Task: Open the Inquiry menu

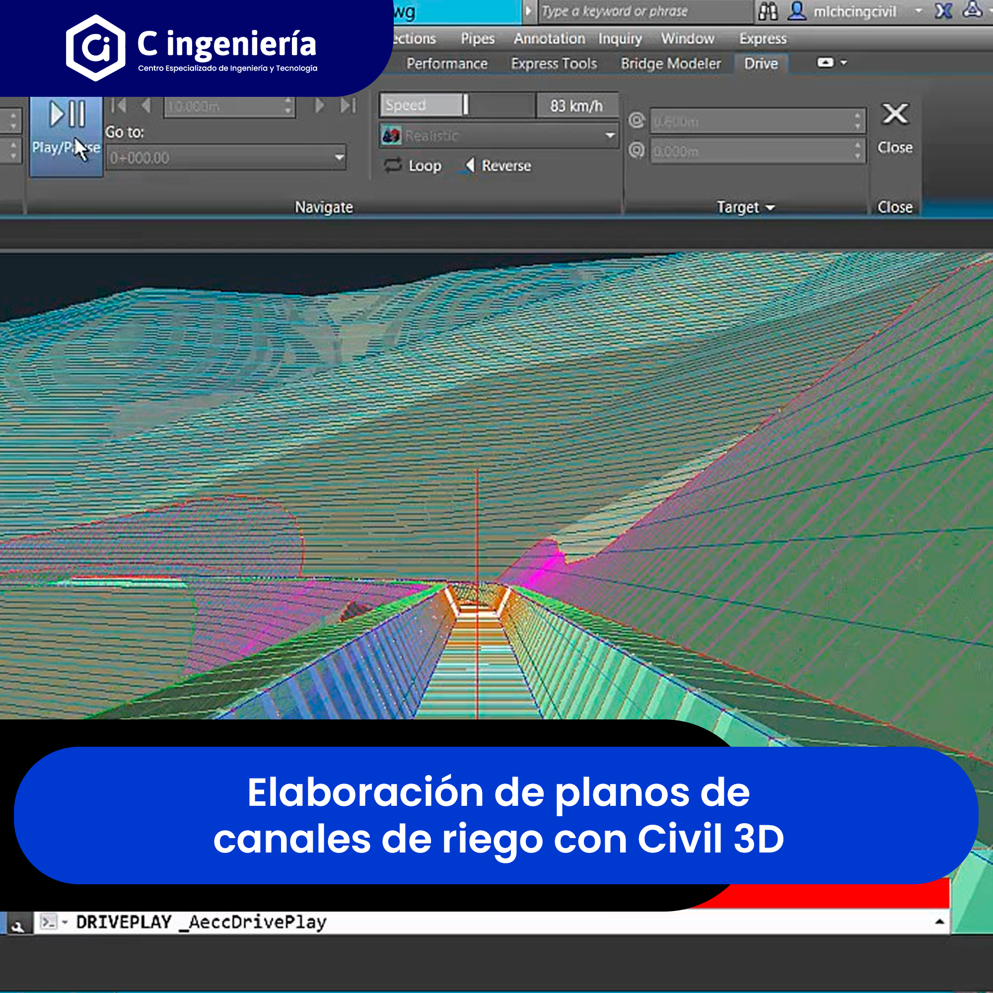Action: tap(620, 39)
